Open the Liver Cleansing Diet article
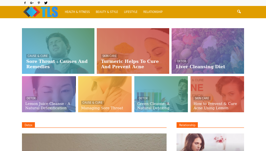This screenshot has height=151, width=266. (x=200, y=67)
